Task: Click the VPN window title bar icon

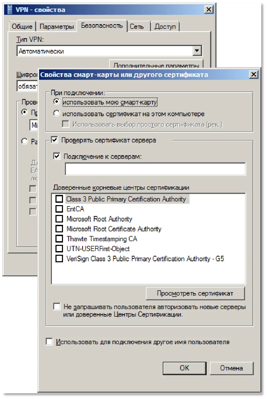Action: coord(10,10)
